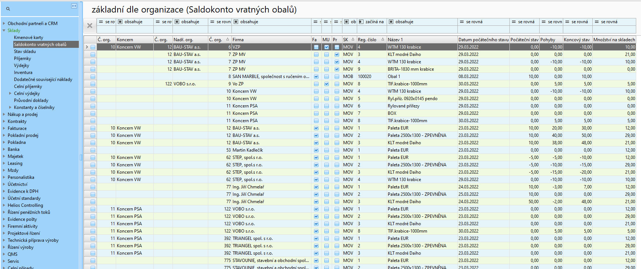The image size is (641, 269).
Task: Click the operator icon of the Firma filter
Action: coord(236,22)
